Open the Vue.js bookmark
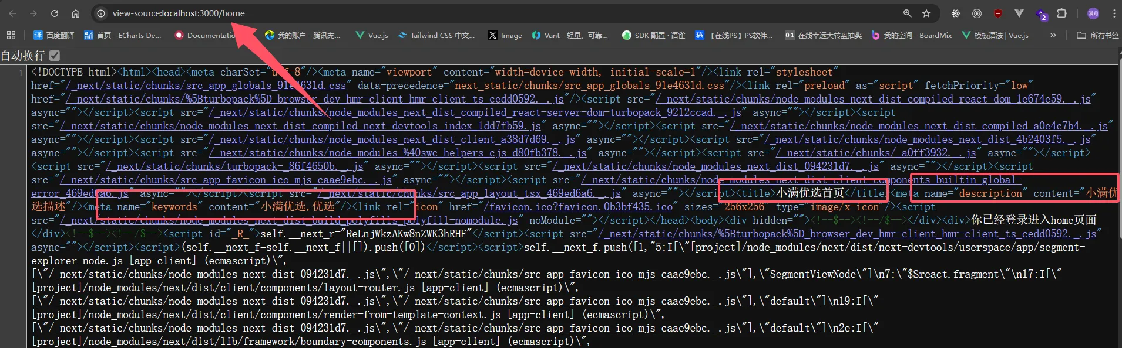 point(372,35)
